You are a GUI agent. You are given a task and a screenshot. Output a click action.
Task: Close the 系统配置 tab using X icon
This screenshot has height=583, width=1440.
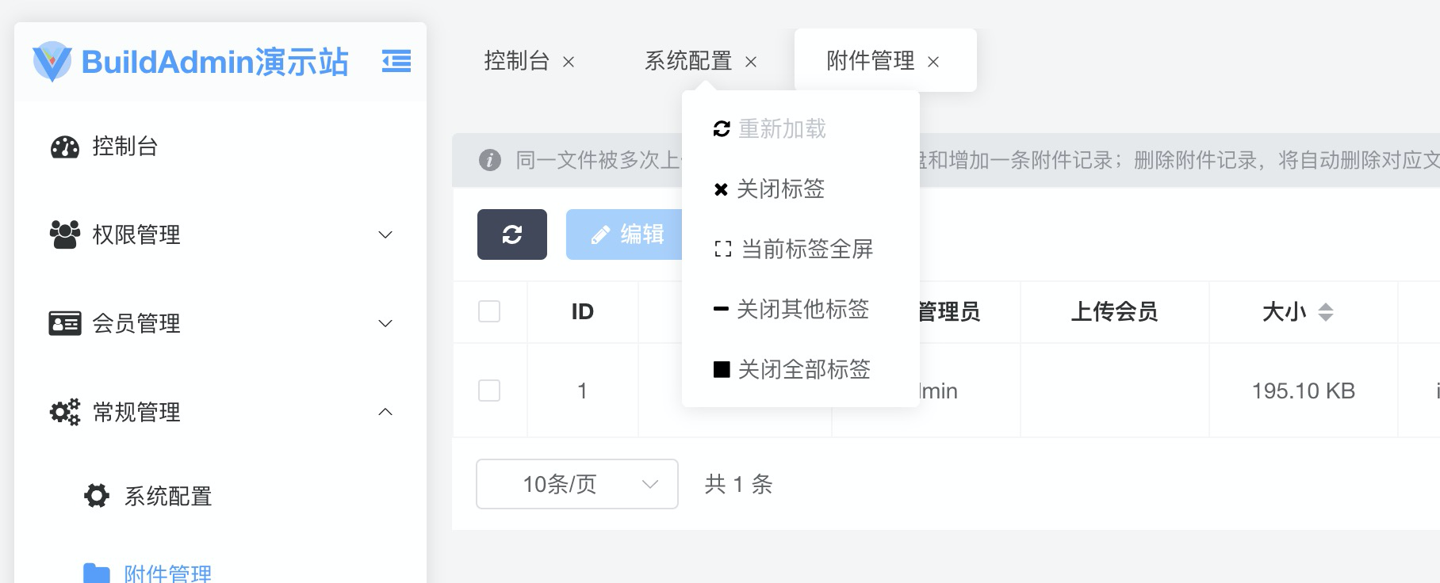click(751, 62)
